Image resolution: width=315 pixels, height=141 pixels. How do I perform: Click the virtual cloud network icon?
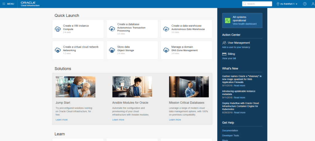[x=58, y=50]
